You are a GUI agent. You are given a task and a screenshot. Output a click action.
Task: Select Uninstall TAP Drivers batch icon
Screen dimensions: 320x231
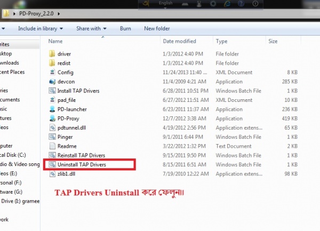52,164
